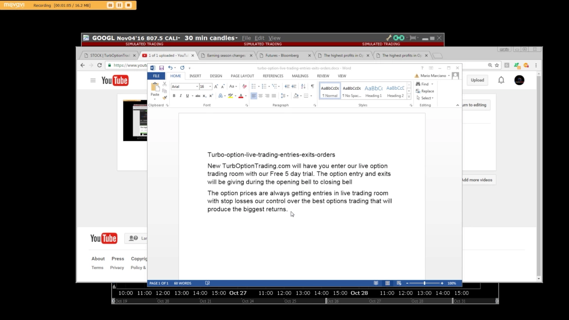Switch to the MAILINGS ribbon tab
This screenshot has width=569, height=320.
click(300, 76)
